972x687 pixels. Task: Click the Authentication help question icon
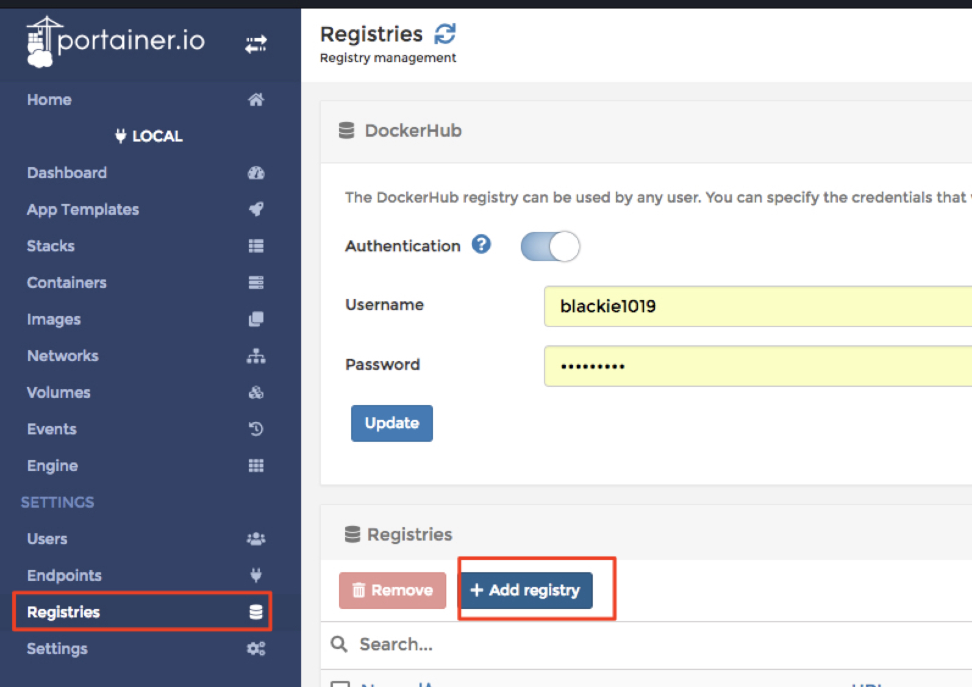coord(481,245)
